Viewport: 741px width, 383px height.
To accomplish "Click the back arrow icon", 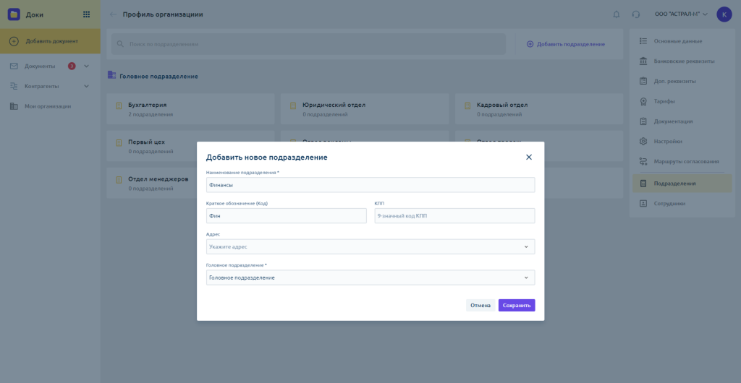I will [112, 14].
